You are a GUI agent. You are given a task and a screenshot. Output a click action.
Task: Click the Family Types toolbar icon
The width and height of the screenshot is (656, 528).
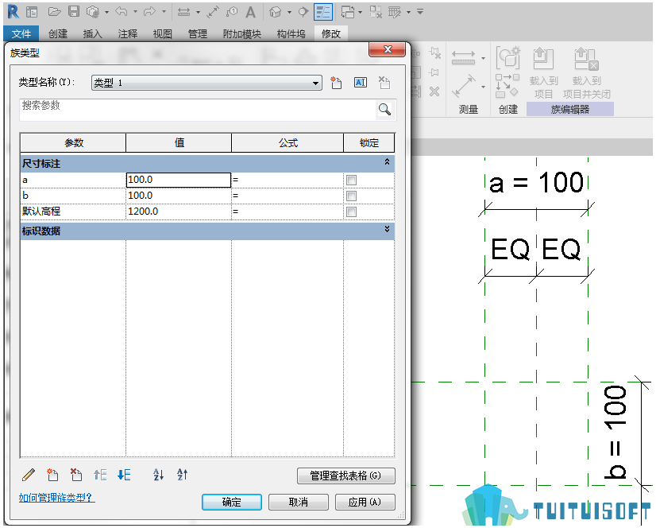coord(323,12)
